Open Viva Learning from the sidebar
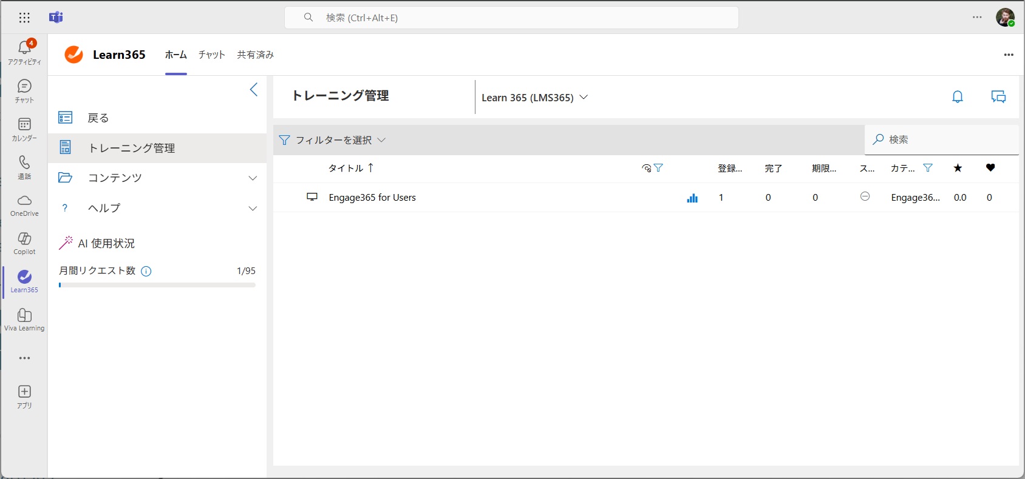 [24, 320]
